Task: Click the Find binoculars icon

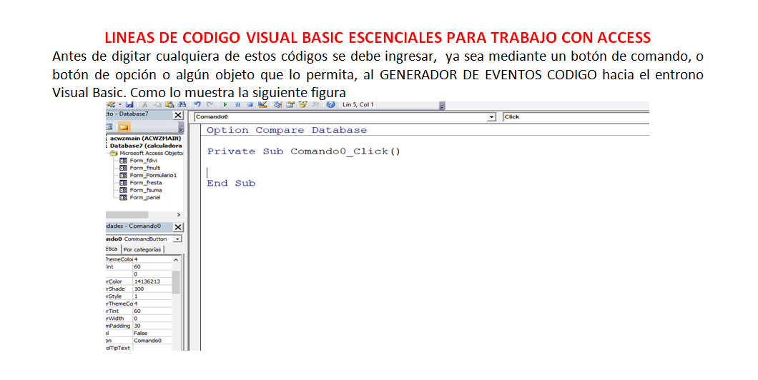Action: pyautogui.click(x=182, y=104)
